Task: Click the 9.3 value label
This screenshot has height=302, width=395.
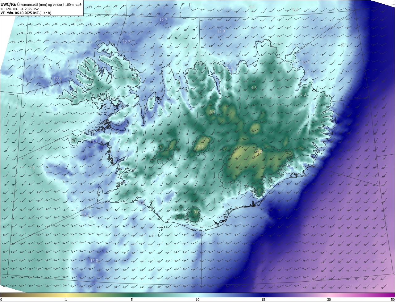Action: click(108, 12)
